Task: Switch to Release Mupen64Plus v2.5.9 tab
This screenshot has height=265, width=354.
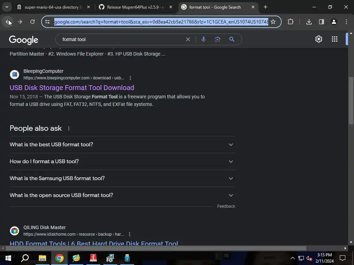Action: click(x=135, y=7)
